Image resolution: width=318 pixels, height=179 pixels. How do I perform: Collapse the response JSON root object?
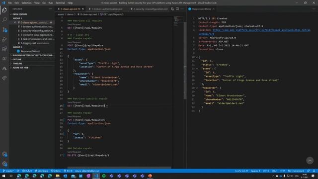click(197, 57)
